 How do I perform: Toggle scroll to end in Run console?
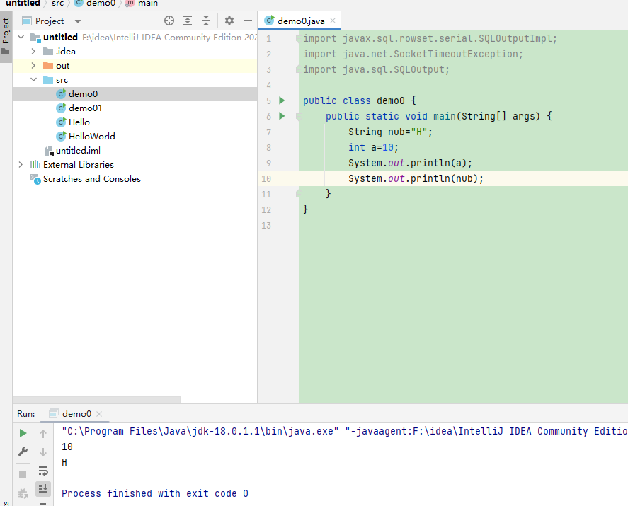[43, 488]
